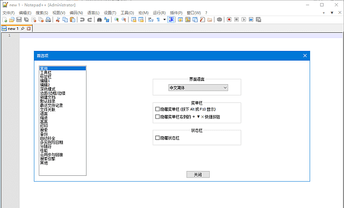
Task: Toggle word wrap toolbar icon
Action: pos(150,20)
